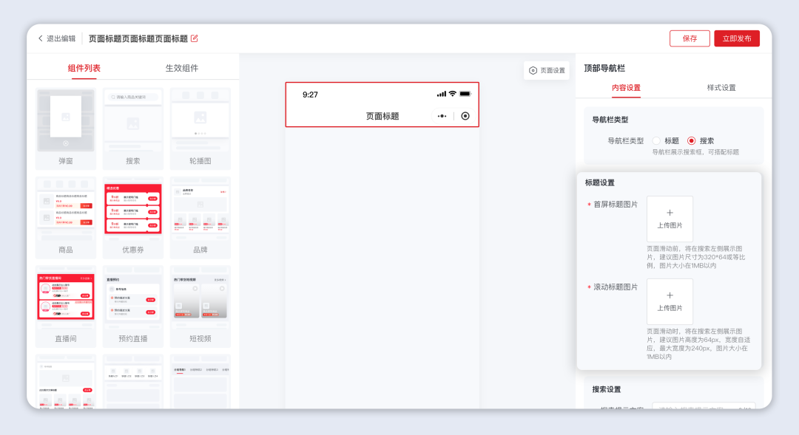799x435 pixels.
Task: Click the back chevron next to 退出编辑
Action: coord(41,38)
